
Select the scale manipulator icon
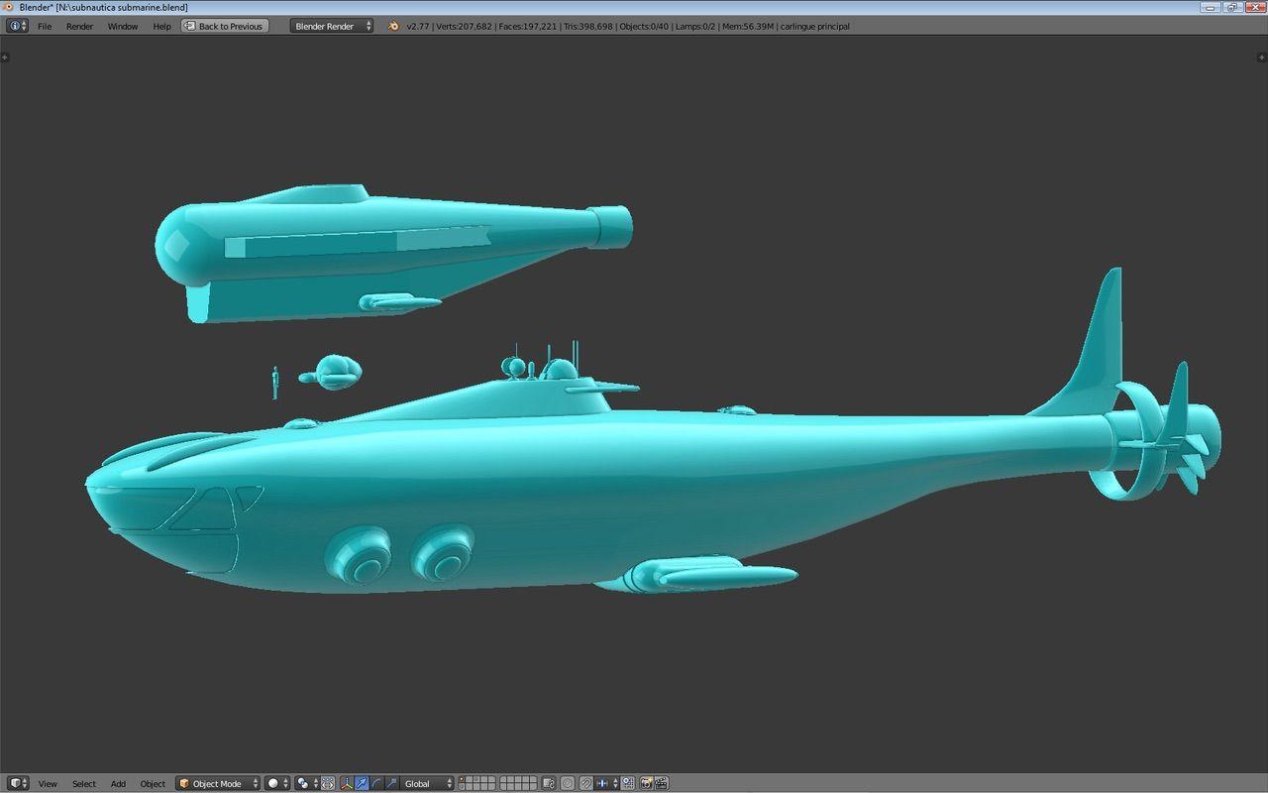tap(392, 783)
